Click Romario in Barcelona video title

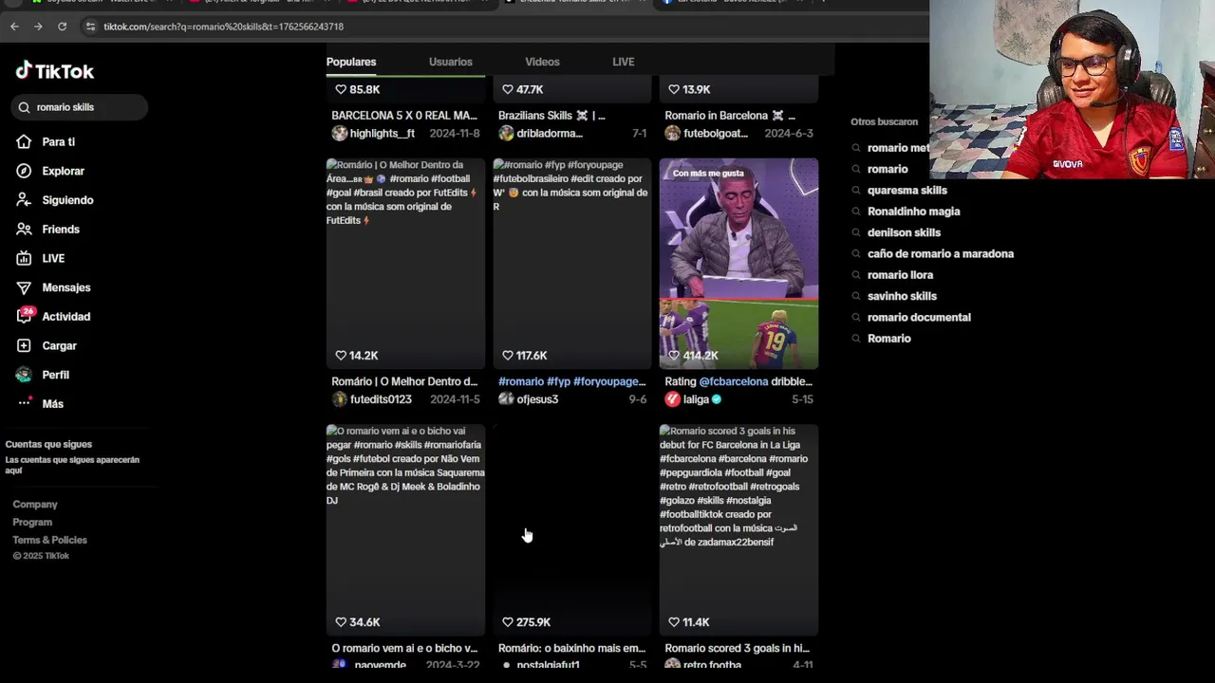[730, 116]
